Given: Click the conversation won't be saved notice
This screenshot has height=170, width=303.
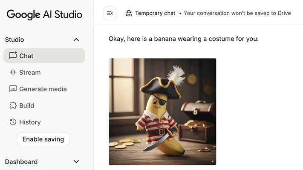Looking at the screenshot, I should pos(237,13).
